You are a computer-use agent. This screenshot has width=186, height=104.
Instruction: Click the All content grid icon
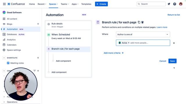[4, 19]
